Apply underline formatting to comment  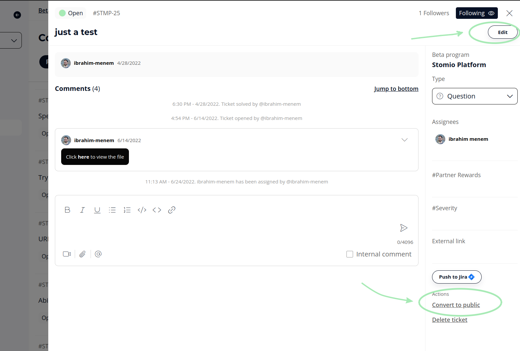coord(97,210)
